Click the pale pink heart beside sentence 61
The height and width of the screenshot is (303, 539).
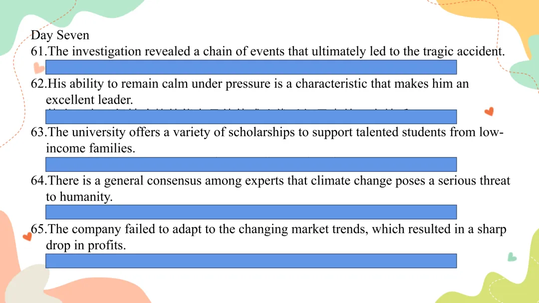point(39,68)
